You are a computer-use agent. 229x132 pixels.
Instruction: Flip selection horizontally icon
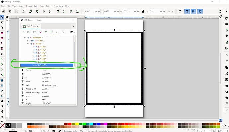(x=44, y=11)
